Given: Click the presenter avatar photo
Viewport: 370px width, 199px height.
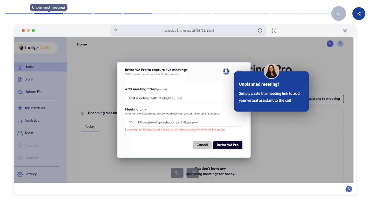Looking at the screenshot, I should click(x=271, y=71).
